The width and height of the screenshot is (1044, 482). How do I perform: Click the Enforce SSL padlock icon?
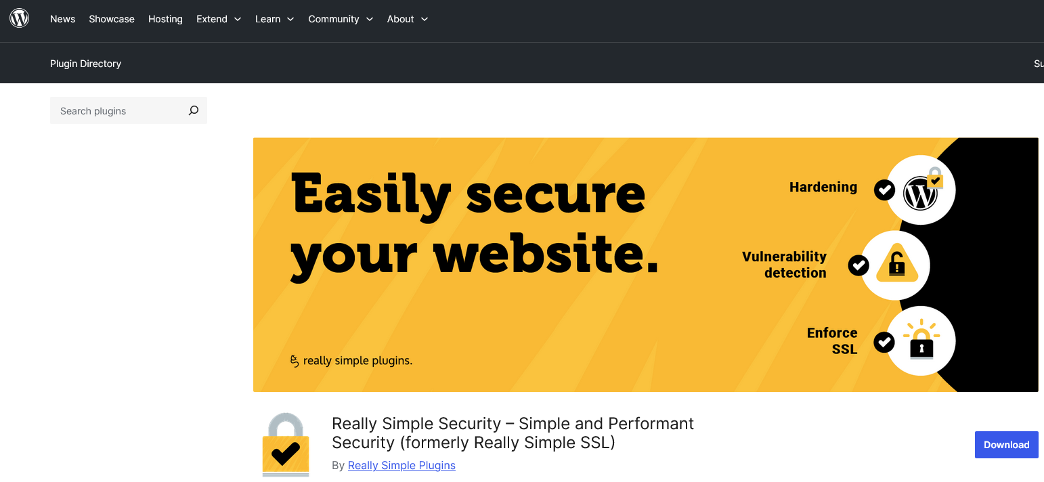pyautogui.click(x=921, y=341)
